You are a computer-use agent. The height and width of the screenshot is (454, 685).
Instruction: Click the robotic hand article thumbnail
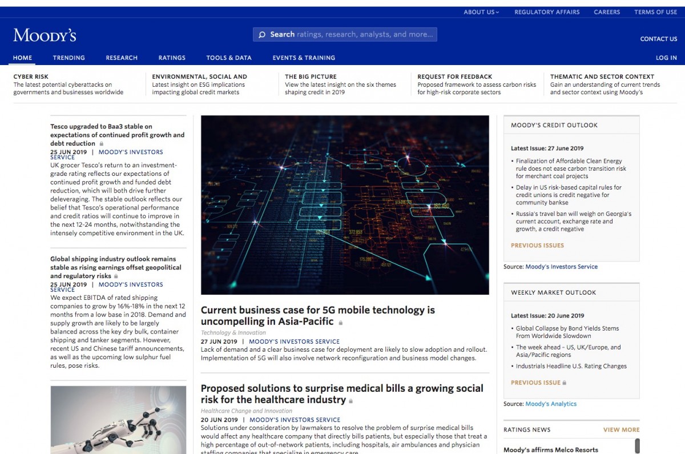118,420
